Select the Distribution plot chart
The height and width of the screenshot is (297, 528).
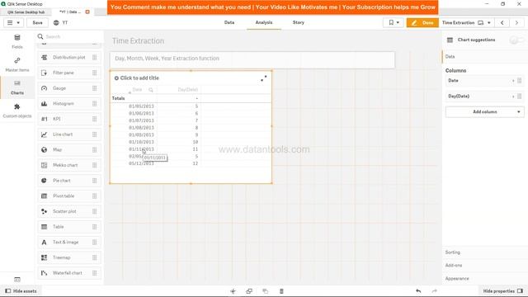(69, 58)
